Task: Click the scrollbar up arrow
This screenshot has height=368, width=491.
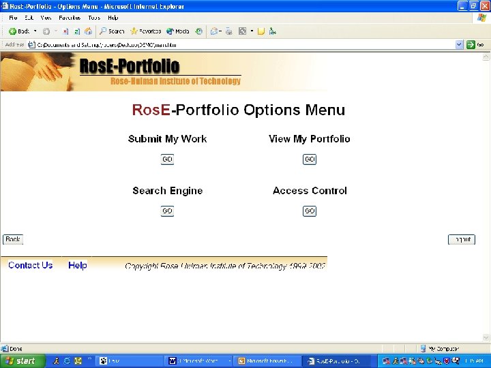Action: click(x=486, y=57)
